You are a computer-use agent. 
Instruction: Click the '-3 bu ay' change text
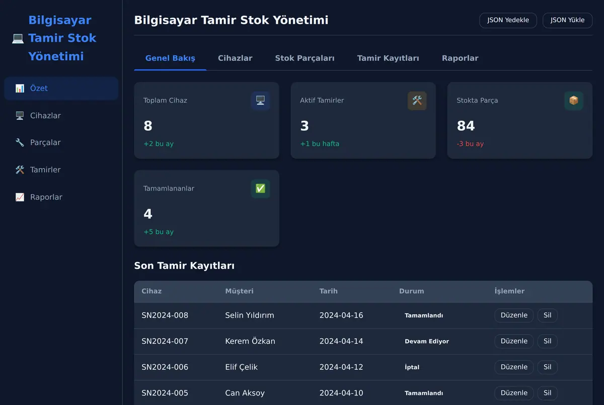pyautogui.click(x=470, y=144)
